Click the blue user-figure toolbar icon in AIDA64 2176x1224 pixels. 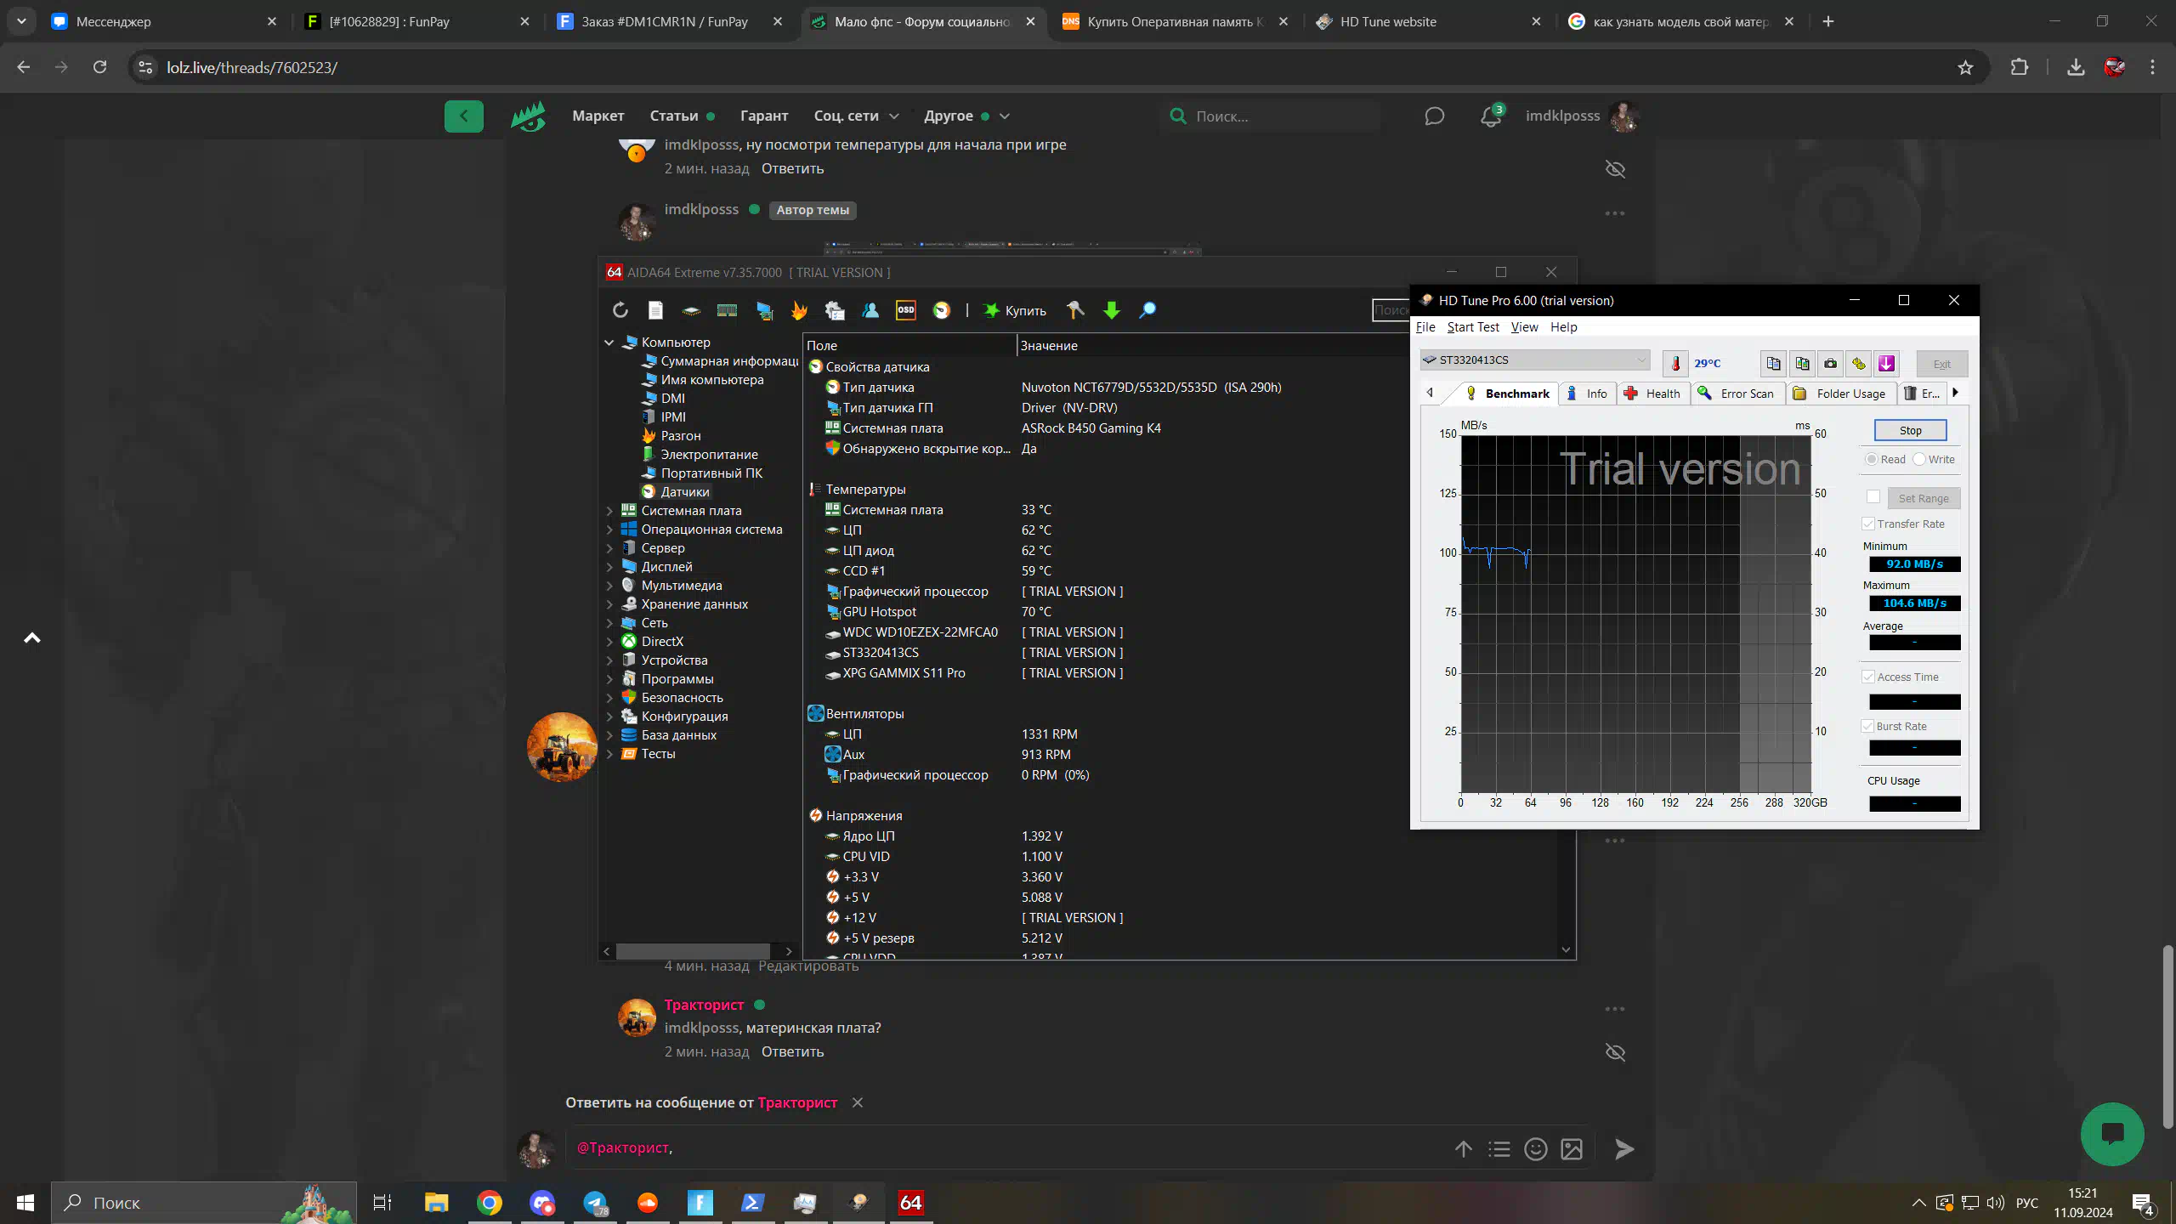coord(870,310)
